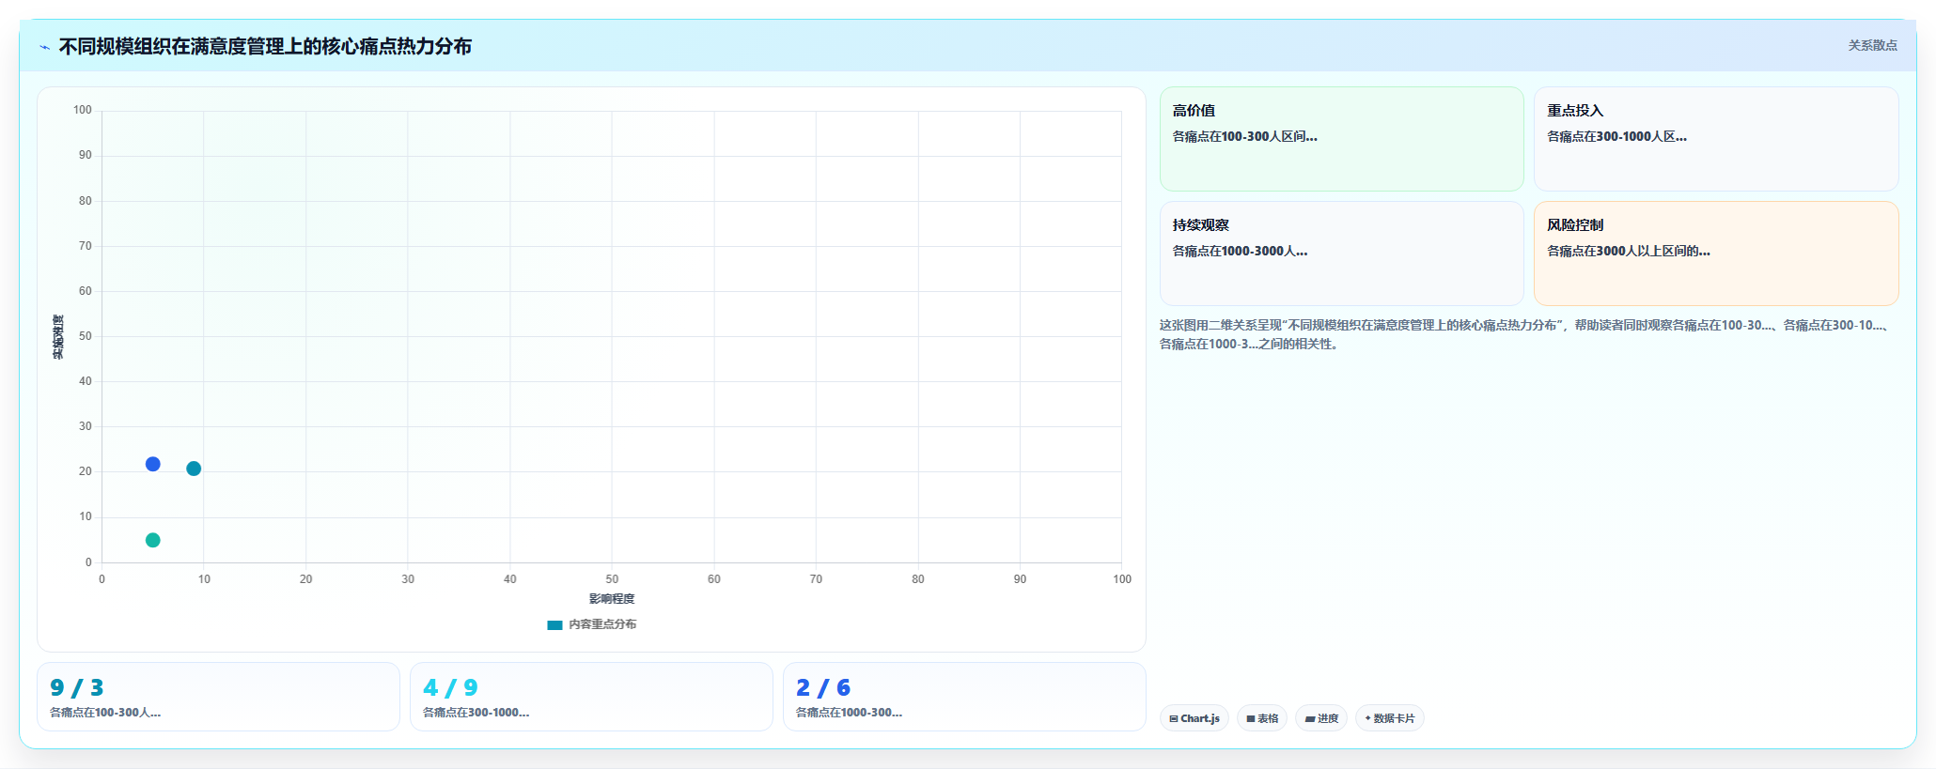Open the 高价值 card
This screenshot has width=1936, height=769.
point(1341,139)
